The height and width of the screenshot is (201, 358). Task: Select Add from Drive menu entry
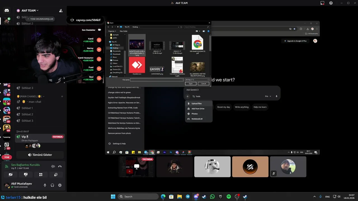(x=199, y=109)
